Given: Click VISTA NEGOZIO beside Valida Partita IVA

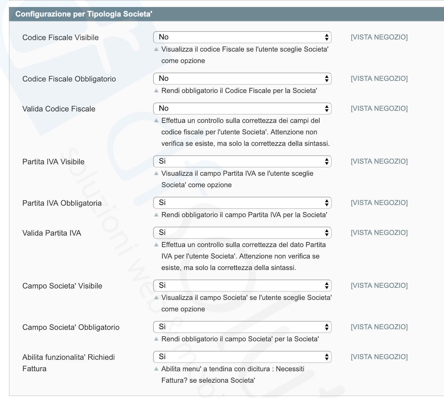Looking at the screenshot, I should [x=379, y=233].
